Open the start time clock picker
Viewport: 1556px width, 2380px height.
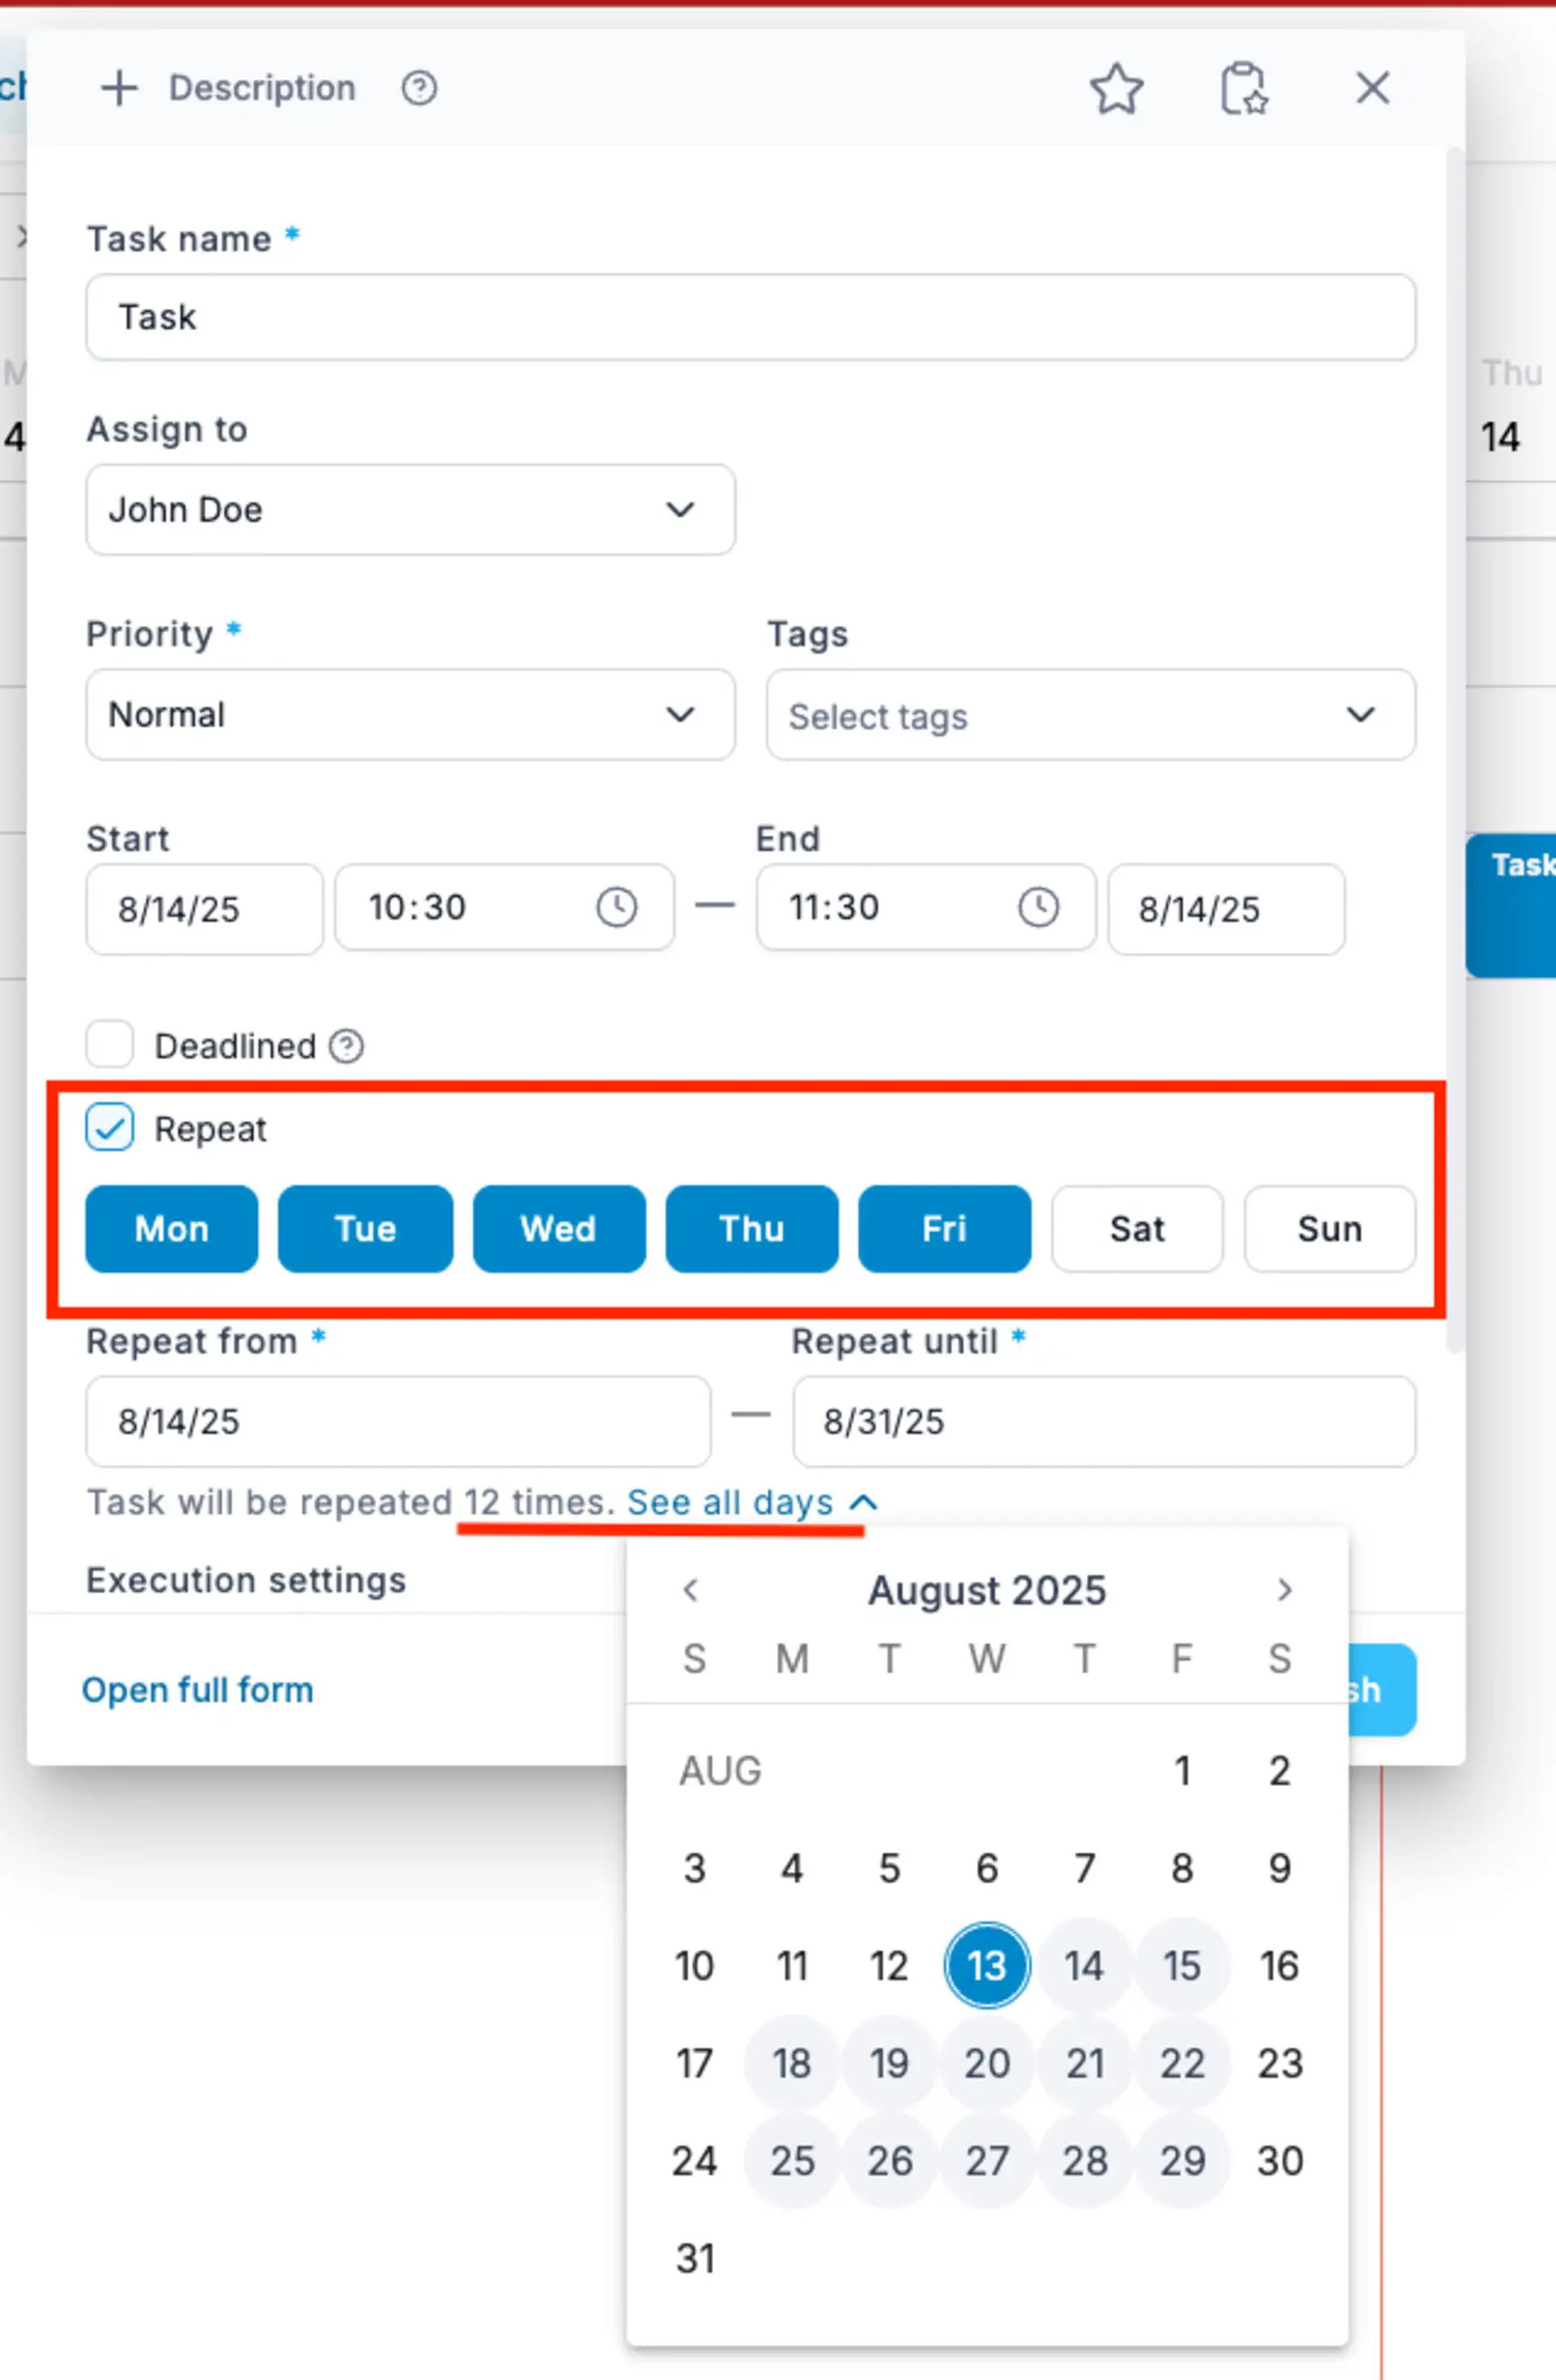[616, 908]
